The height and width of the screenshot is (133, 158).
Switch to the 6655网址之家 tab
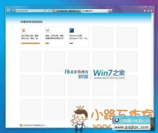(68, 11)
